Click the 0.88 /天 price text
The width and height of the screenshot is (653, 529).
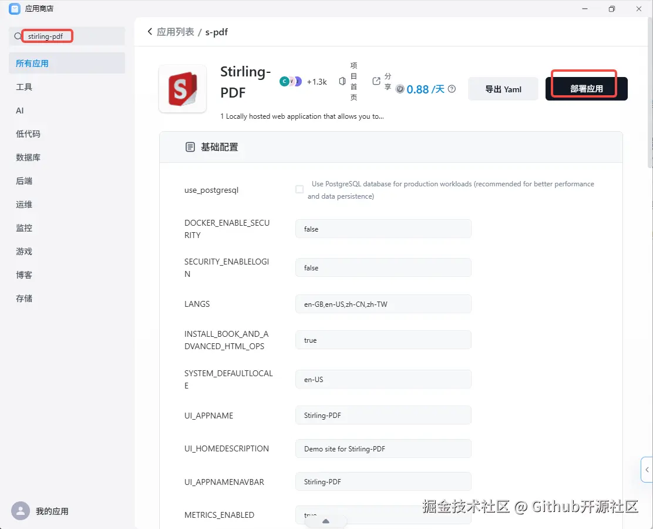point(425,89)
